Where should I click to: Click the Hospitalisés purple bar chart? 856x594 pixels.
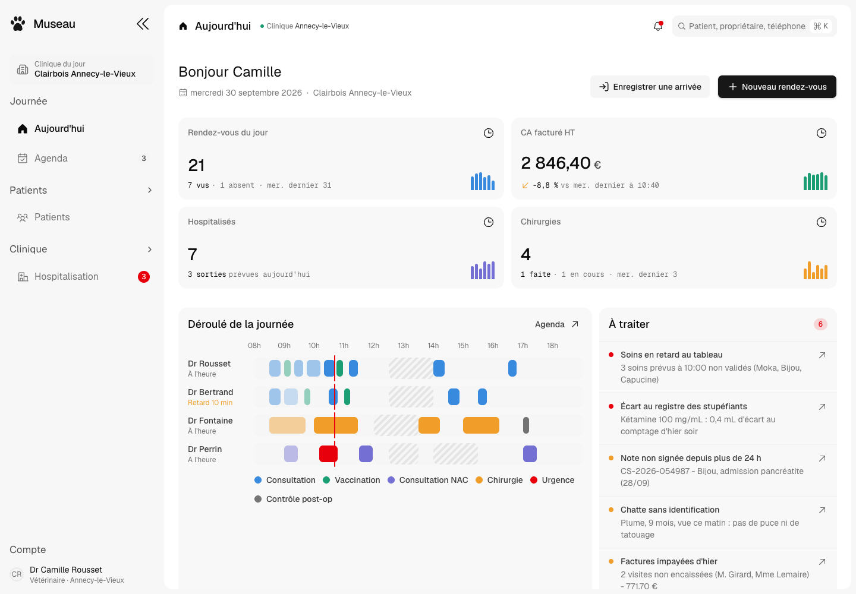(483, 270)
